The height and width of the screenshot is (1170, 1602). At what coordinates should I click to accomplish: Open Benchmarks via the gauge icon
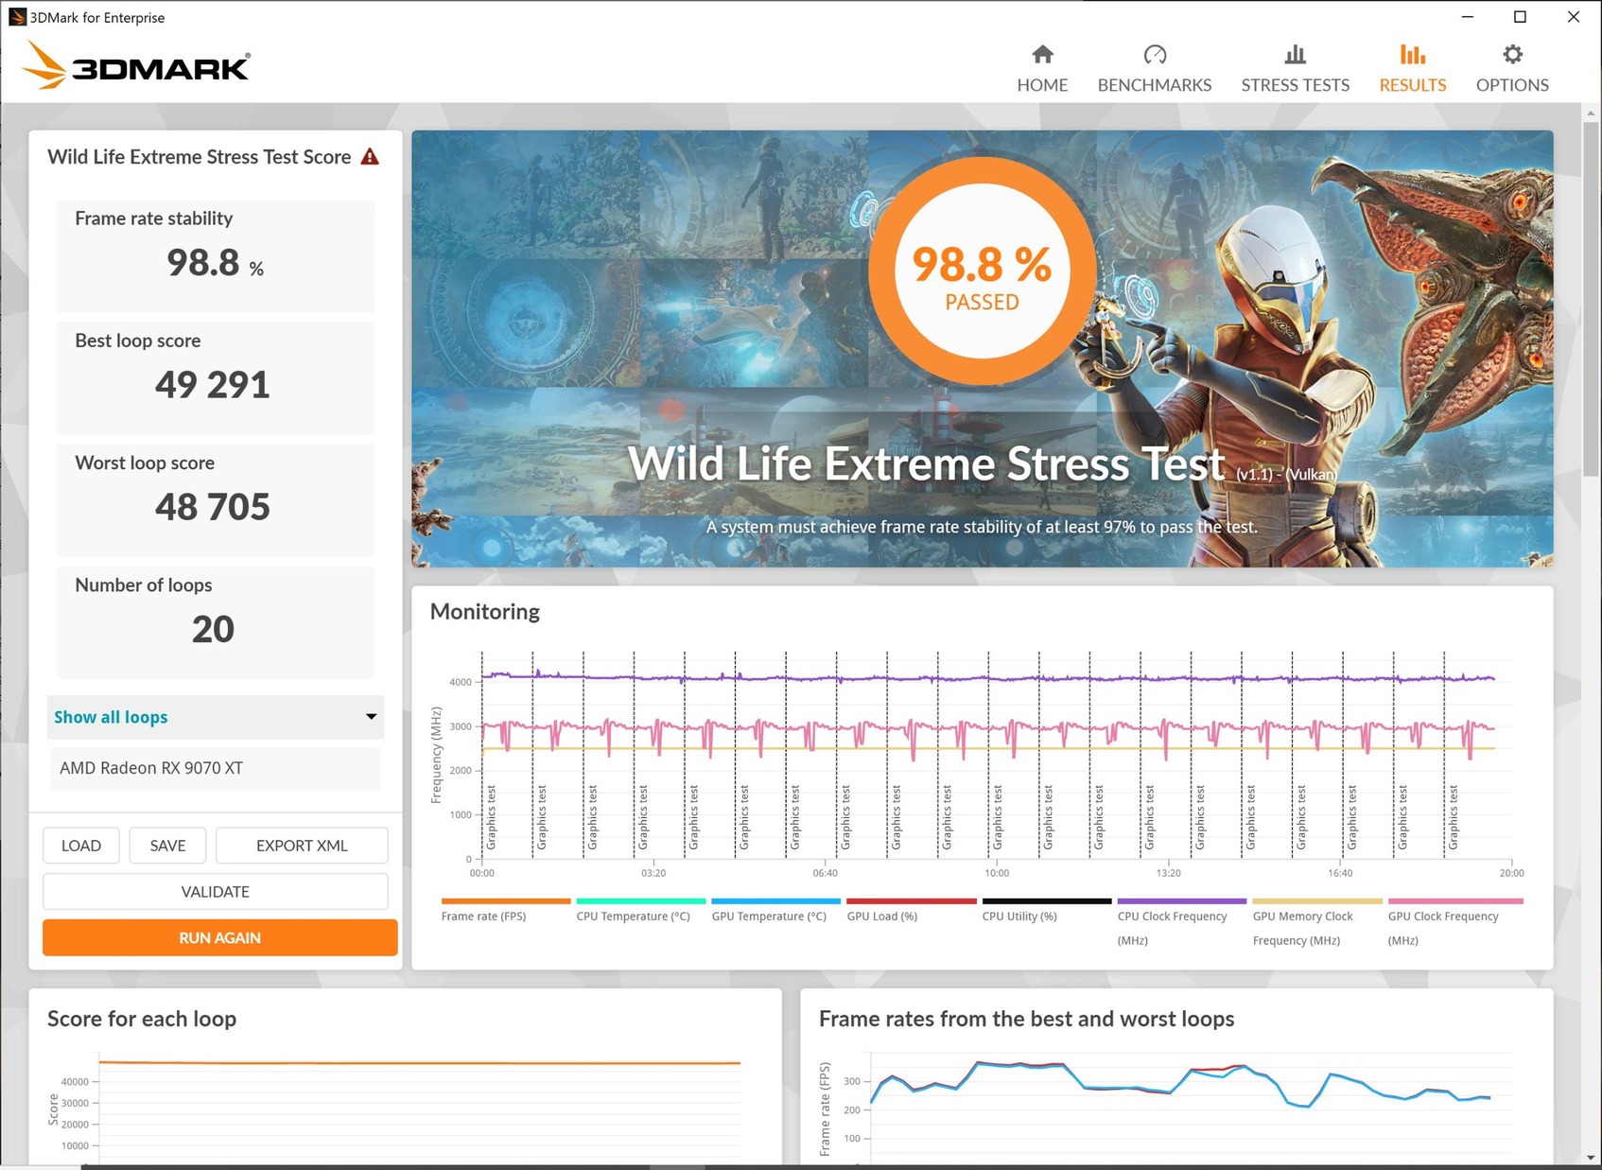1155,54
